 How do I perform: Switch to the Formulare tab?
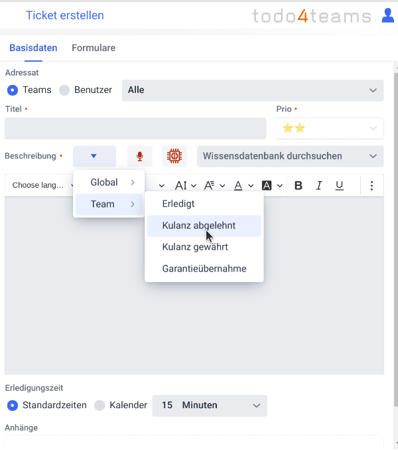[94, 48]
